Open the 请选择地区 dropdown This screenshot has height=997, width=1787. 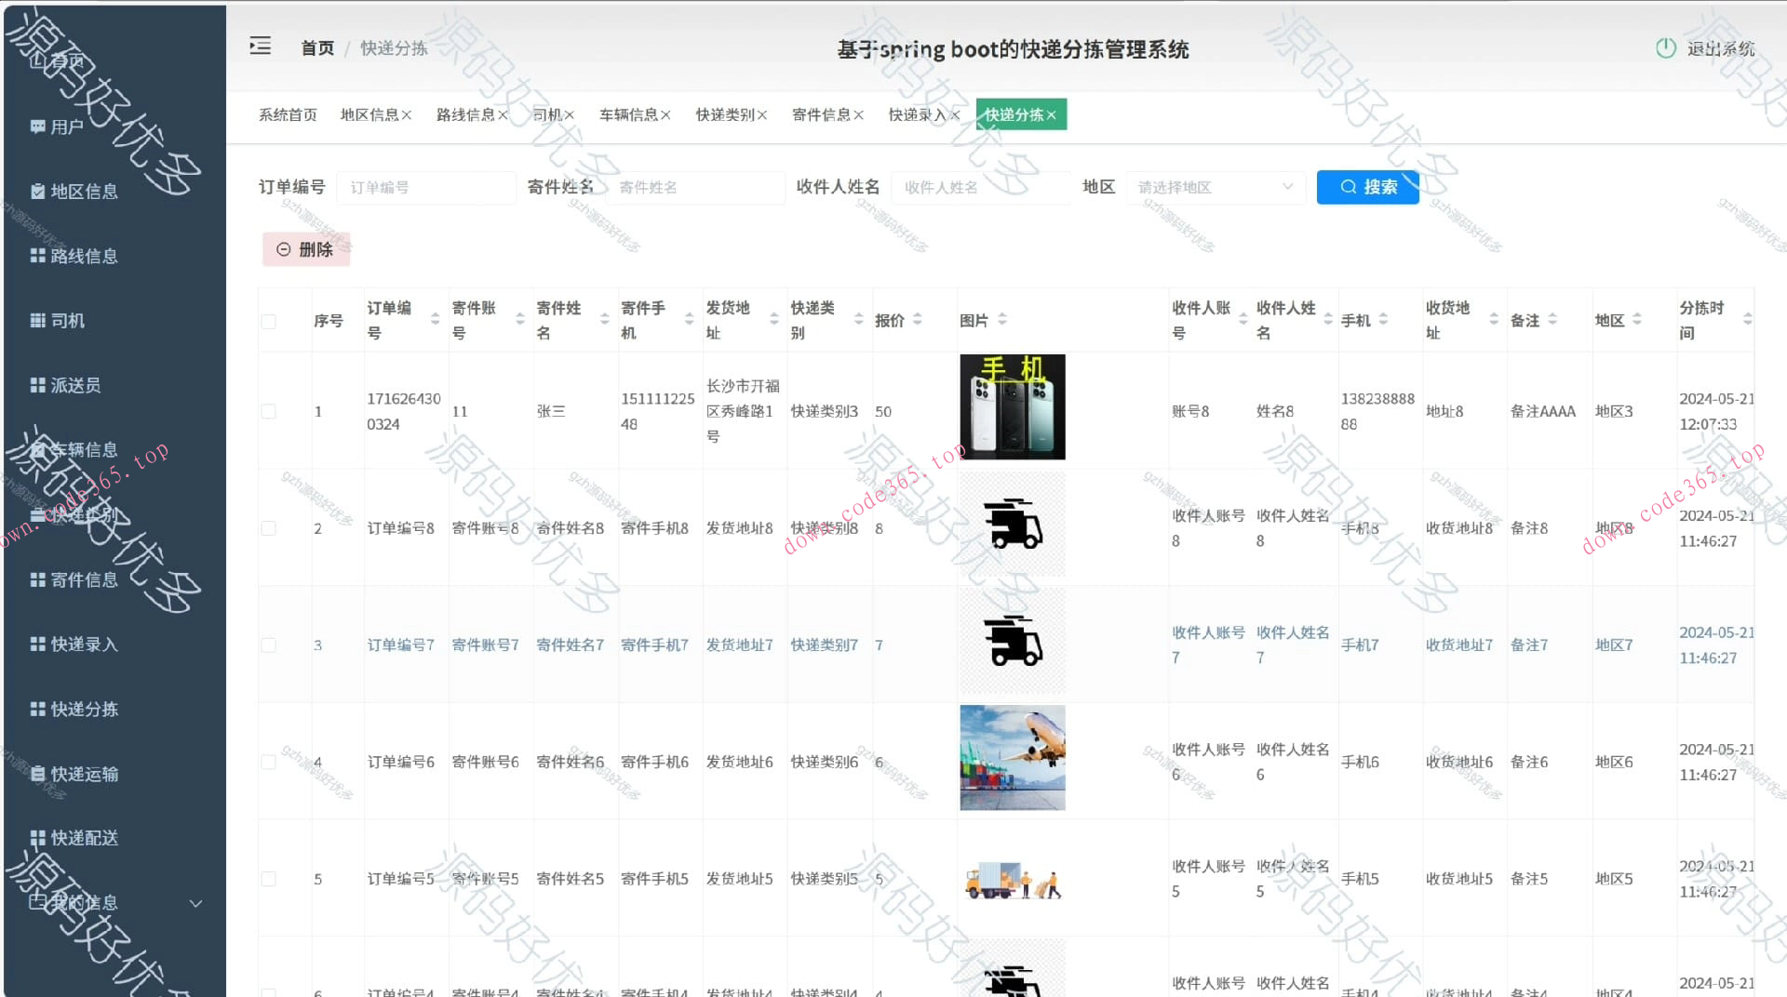(x=1213, y=187)
